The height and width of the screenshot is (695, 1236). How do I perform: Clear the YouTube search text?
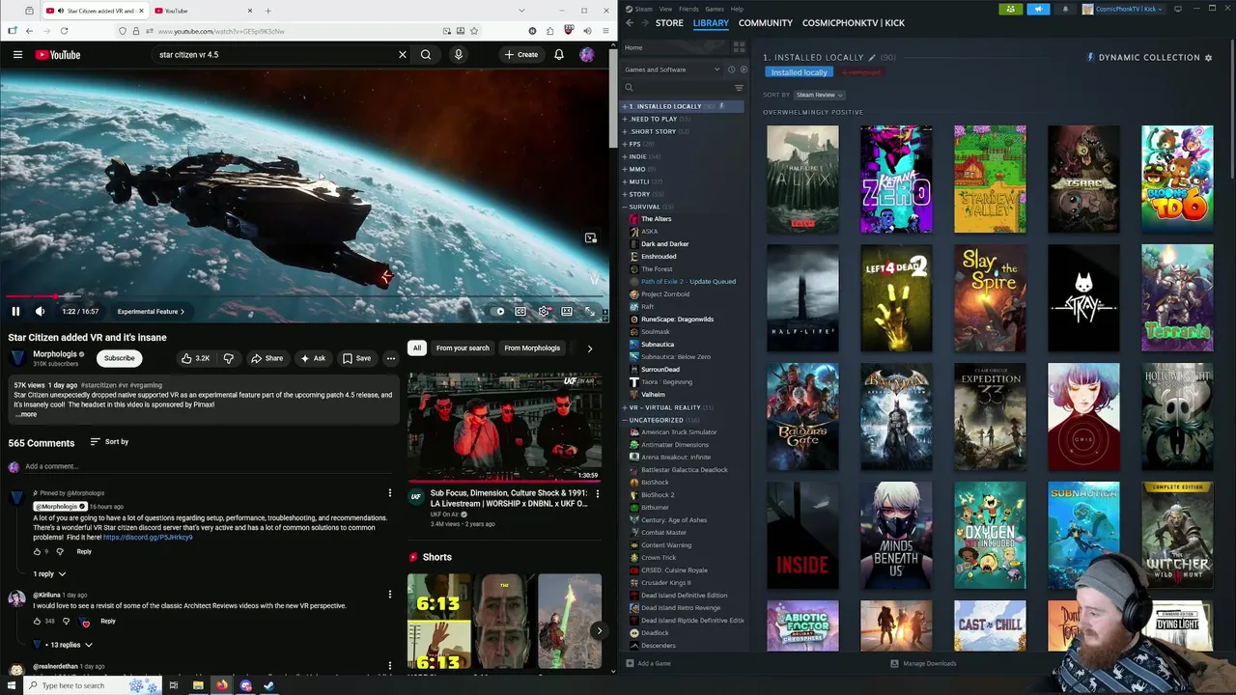403,55
